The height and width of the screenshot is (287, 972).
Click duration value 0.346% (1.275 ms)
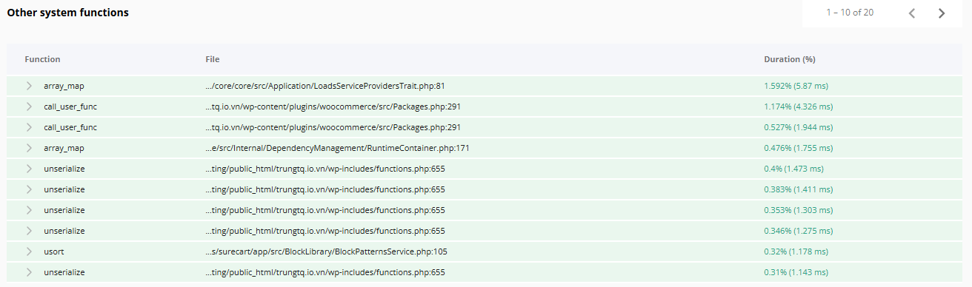[x=798, y=231]
